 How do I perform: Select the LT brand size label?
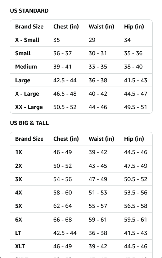click(x=18, y=233)
